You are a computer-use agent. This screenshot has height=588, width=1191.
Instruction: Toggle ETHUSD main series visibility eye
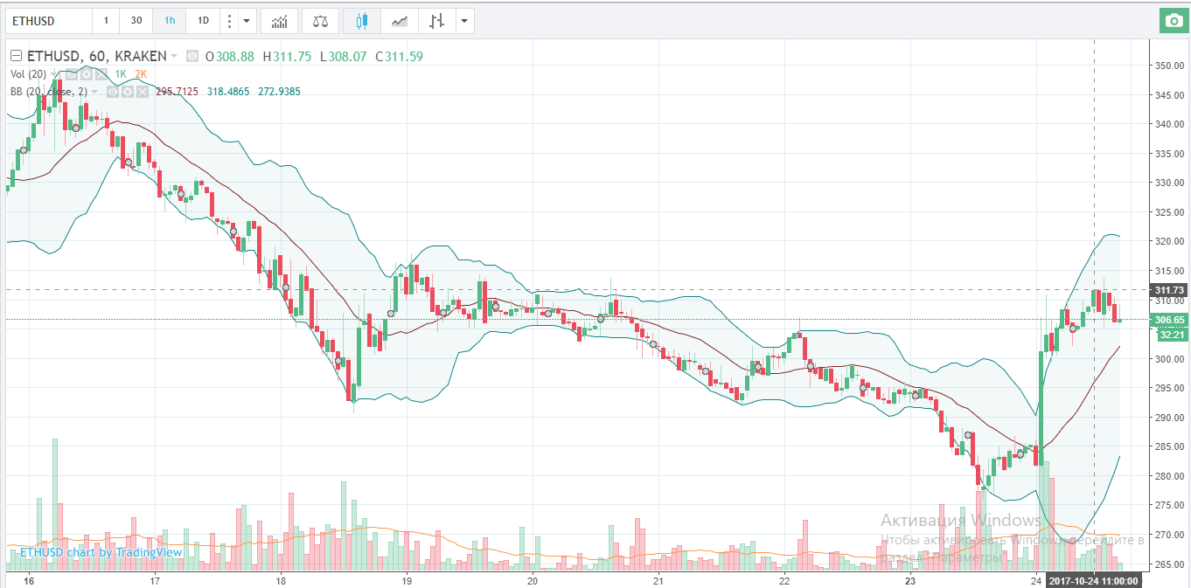click(x=192, y=57)
